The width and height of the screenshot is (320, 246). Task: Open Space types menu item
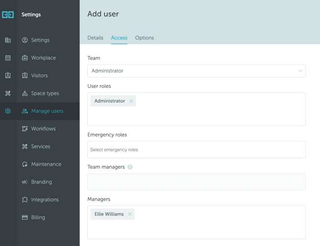(x=45, y=93)
